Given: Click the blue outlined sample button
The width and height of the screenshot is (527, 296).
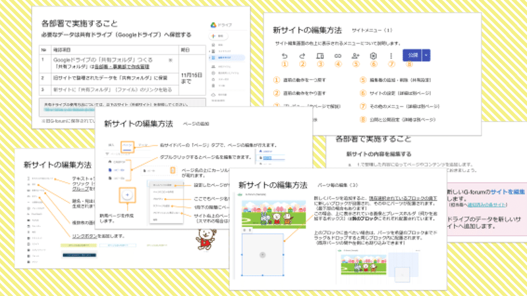Looking at the screenshot, I should click(x=118, y=245).
